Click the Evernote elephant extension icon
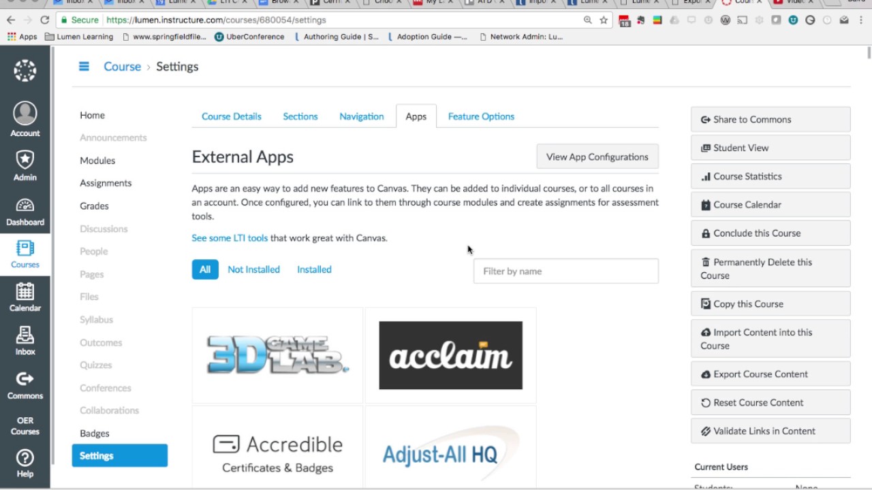 coord(640,20)
